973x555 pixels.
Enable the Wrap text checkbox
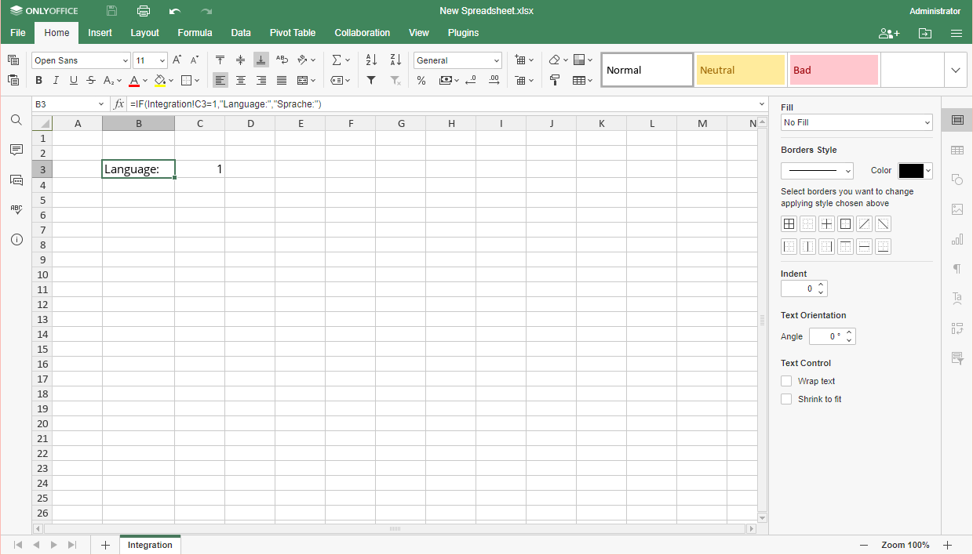786,381
